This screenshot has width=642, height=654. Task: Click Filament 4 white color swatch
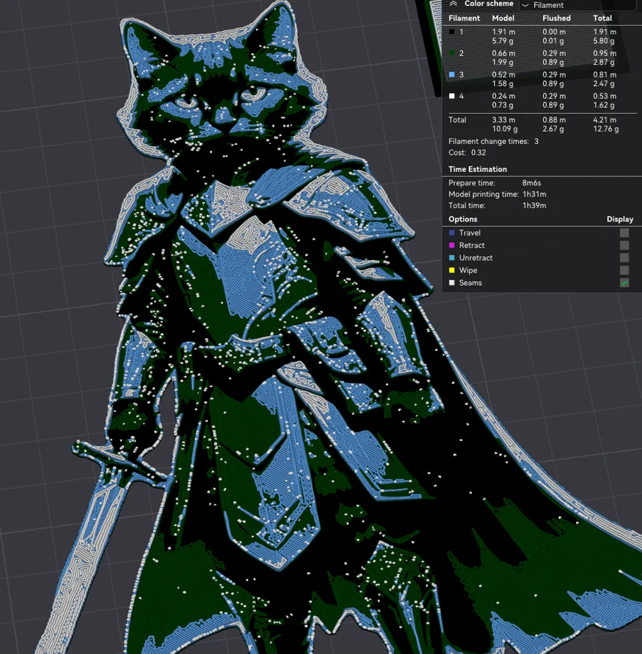point(451,96)
